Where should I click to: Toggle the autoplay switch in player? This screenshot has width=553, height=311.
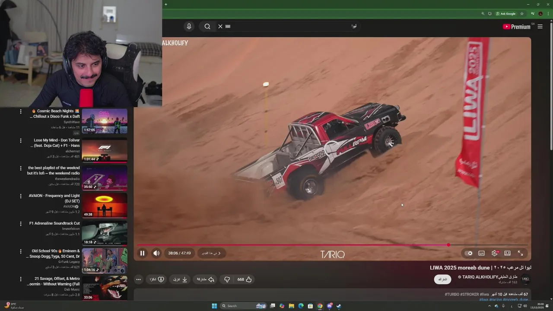tap(468, 253)
